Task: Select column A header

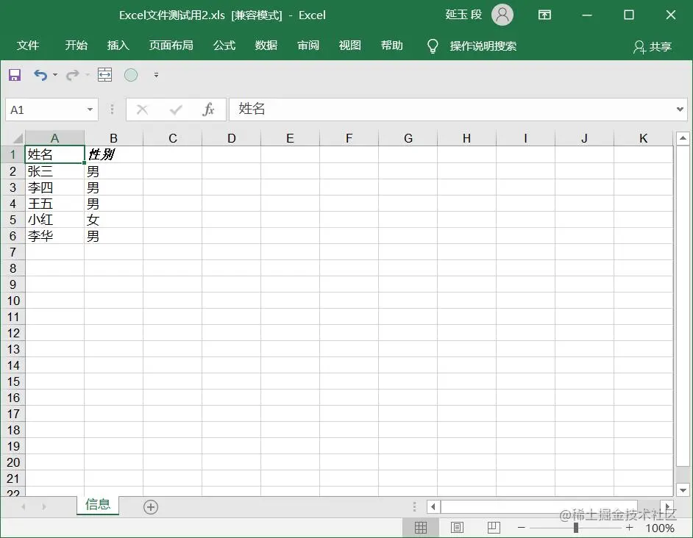Action: 54,138
